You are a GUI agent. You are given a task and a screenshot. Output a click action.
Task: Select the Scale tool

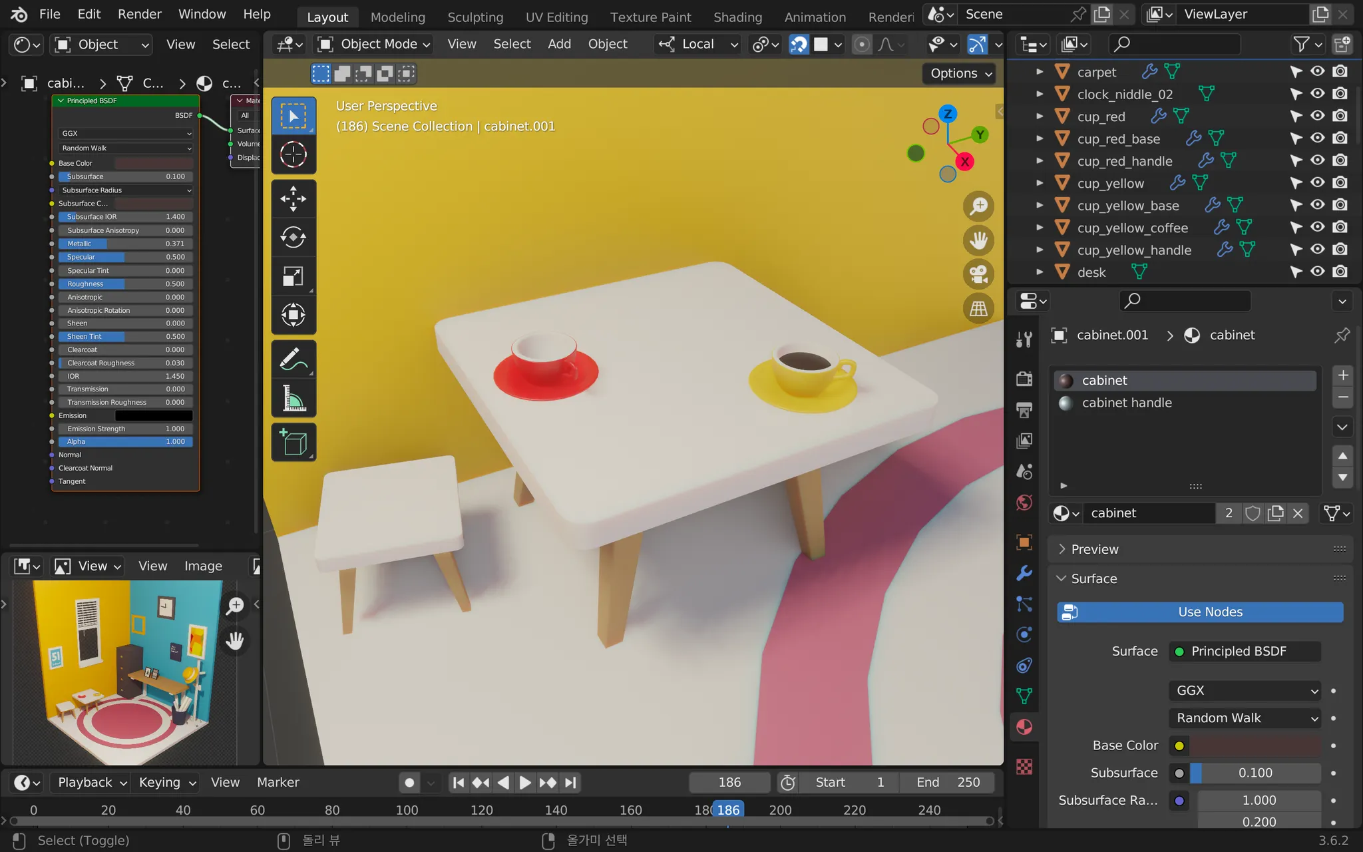[x=293, y=276]
